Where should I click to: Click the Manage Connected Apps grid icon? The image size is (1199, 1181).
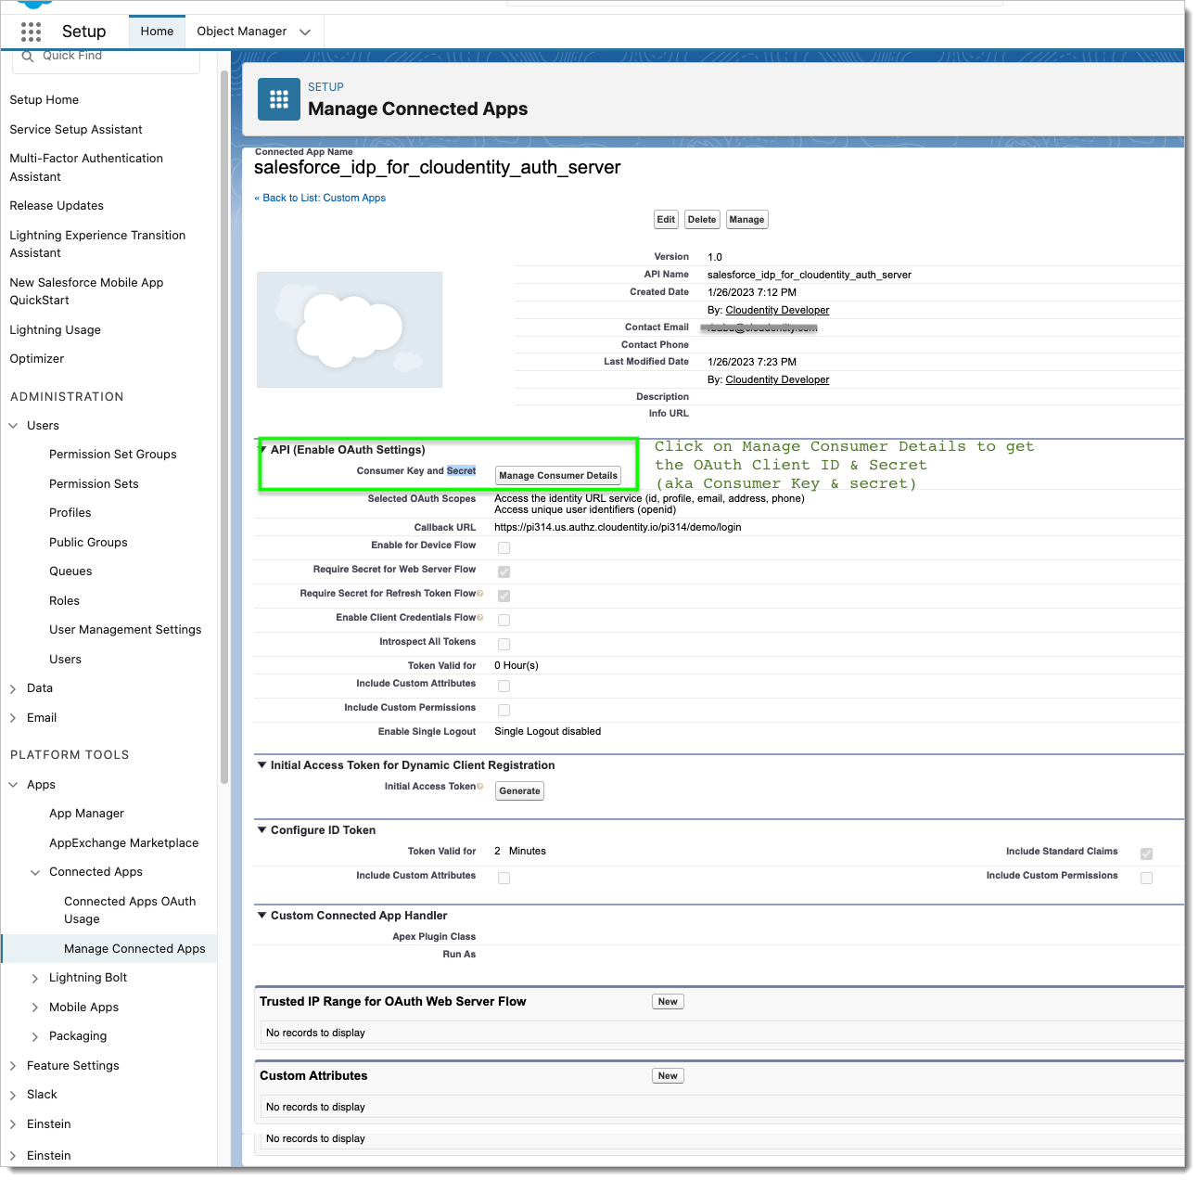[x=278, y=99]
